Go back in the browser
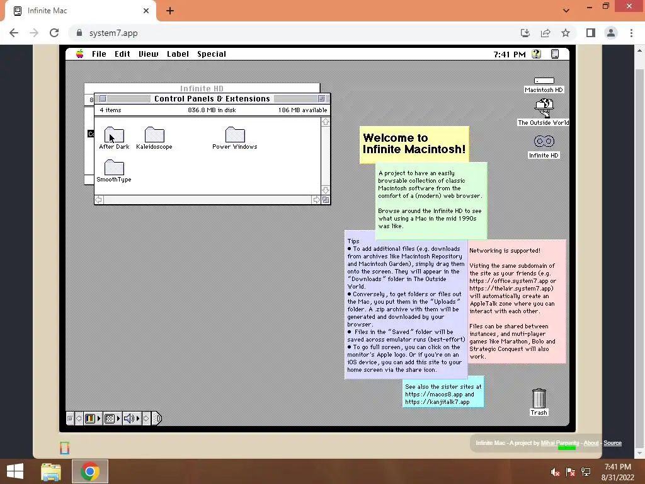The height and width of the screenshot is (484, 645). click(x=14, y=33)
